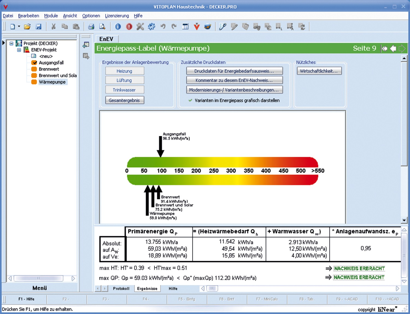
Task: Click the Trinkwasser button
Action: click(x=125, y=90)
